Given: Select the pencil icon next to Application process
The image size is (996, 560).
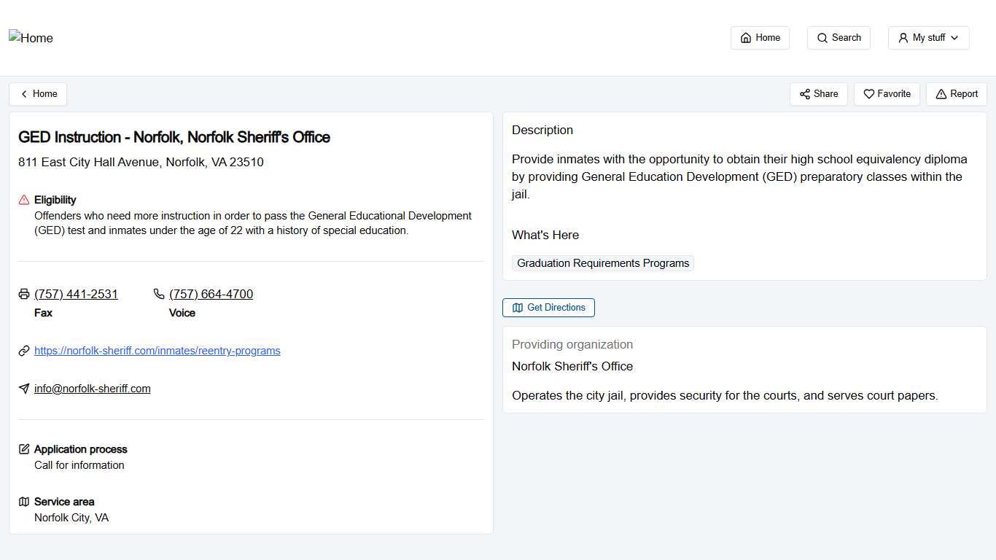Looking at the screenshot, I should [23, 449].
